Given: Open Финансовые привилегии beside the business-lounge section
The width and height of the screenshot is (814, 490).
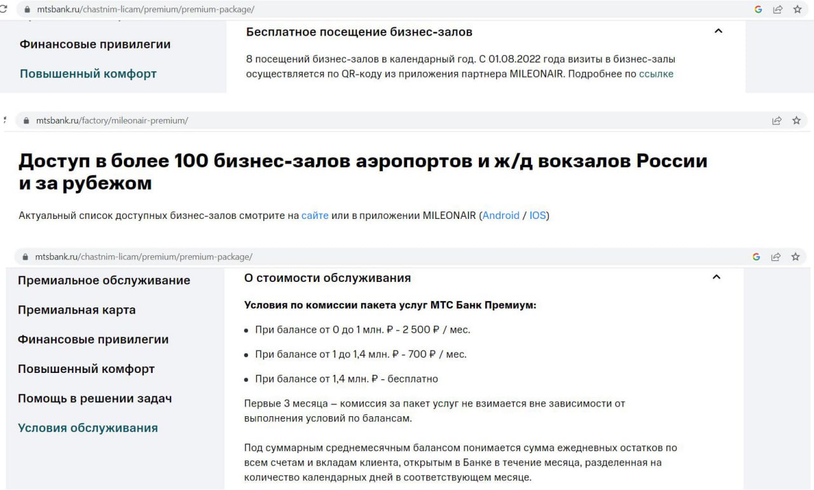Looking at the screenshot, I should click(x=95, y=45).
